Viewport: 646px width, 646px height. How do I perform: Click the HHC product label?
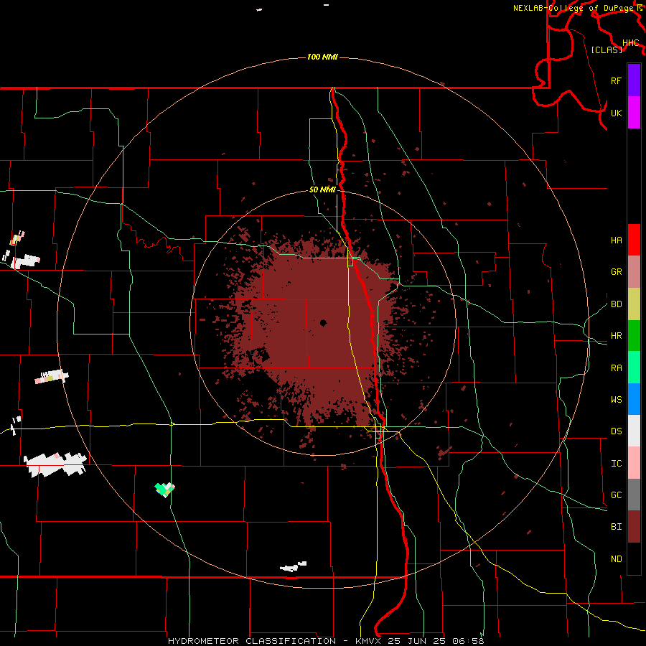(631, 43)
